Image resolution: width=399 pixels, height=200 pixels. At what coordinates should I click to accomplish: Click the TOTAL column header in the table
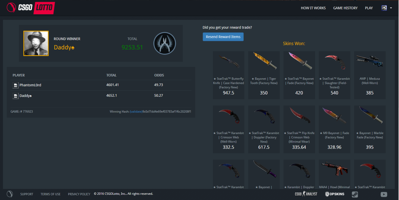[111, 75]
